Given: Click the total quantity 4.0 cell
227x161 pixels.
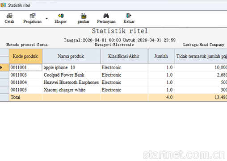Looking at the screenshot, I should point(161,97).
